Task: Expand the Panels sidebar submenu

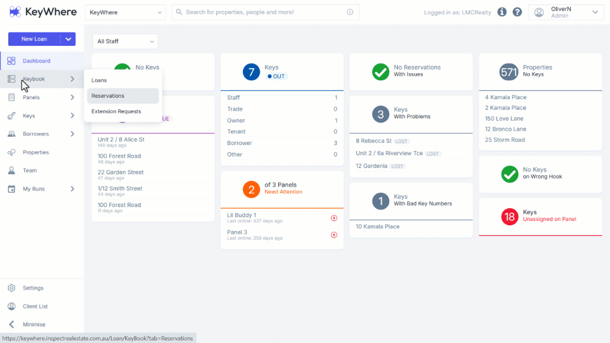Action: tap(72, 97)
